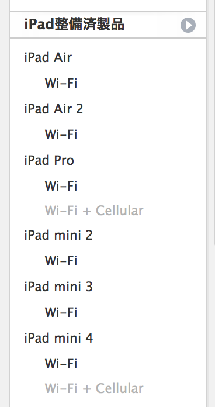The width and height of the screenshot is (215, 407).
Task: Click the scrollbar at the right edge
Action: coord(214,122)
